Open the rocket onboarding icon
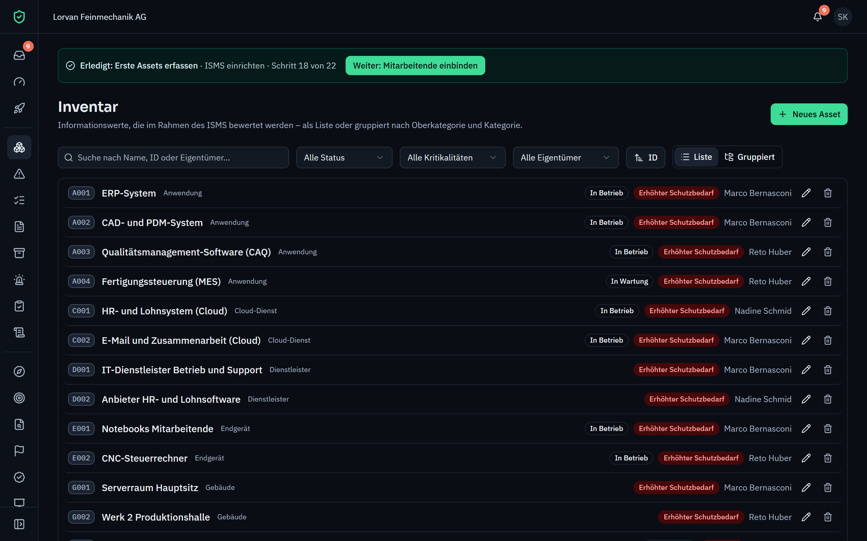 click(x=19, y=108)
